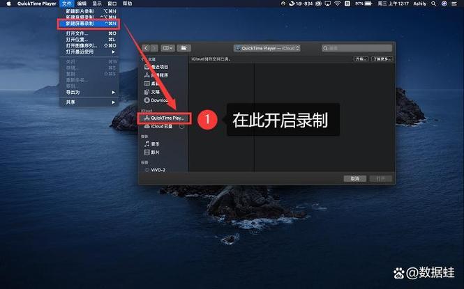Image resolution: width=464 pixels, height=289 pixels.
Task: Click the Ashily user name in menu bar
Action: click(x=419, y=3)
